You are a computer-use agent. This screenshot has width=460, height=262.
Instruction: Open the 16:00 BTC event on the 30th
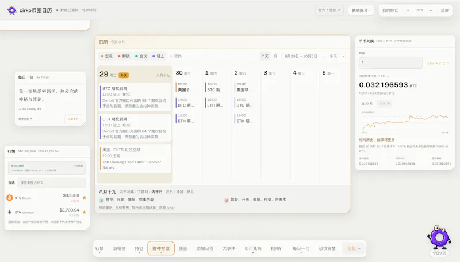(186, 103)
